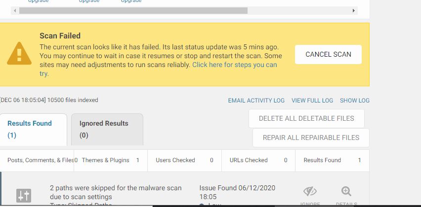The height and width of the screenshot is (207, 421).
Task: Expand the log with Show Log
Action: pos(354,100)
